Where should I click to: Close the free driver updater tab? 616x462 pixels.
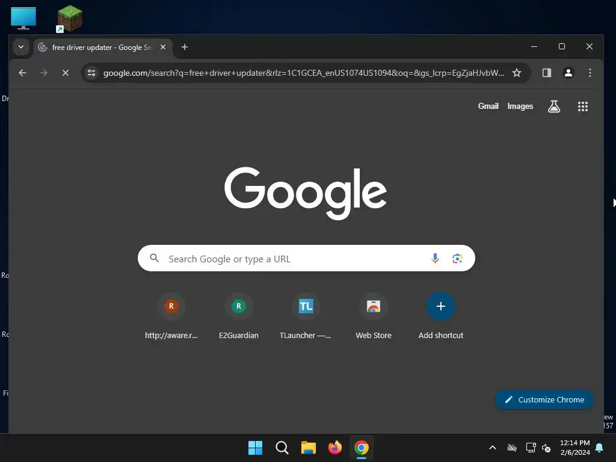(163, 47)
